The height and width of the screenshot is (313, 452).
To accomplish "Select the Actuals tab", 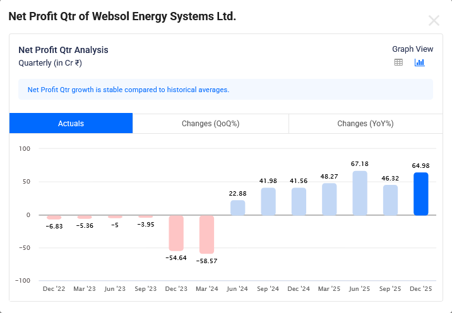I will [71, 123].
